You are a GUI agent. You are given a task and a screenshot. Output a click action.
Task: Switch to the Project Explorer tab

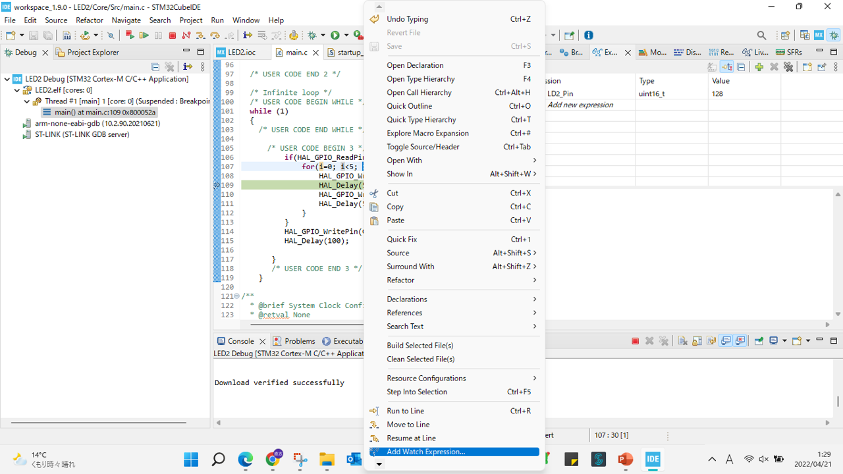[x=88, y=53]
